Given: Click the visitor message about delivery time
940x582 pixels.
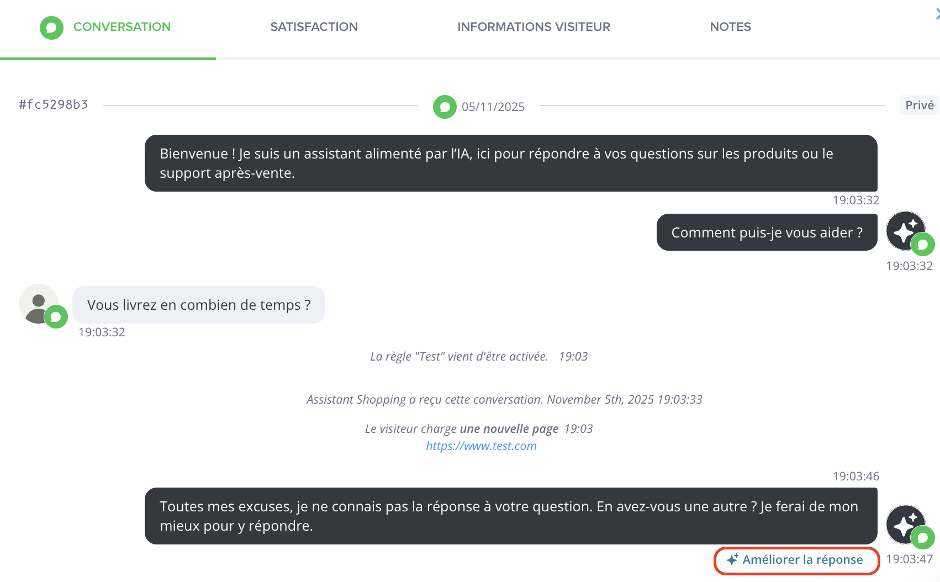Looking at the screenshot, I should coord(199,305).
